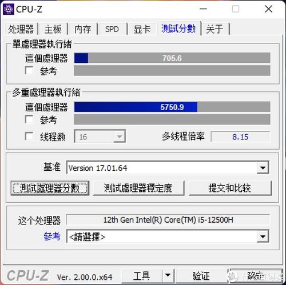
Task: Click the multi-thread 5750.9 score bar
Action: coord(172,107)
